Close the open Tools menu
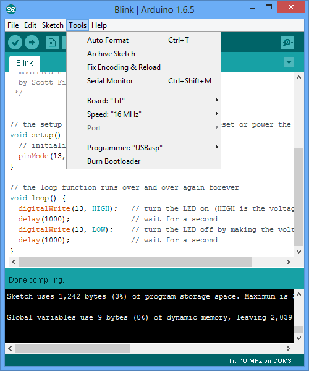 [x=77, y=25]
